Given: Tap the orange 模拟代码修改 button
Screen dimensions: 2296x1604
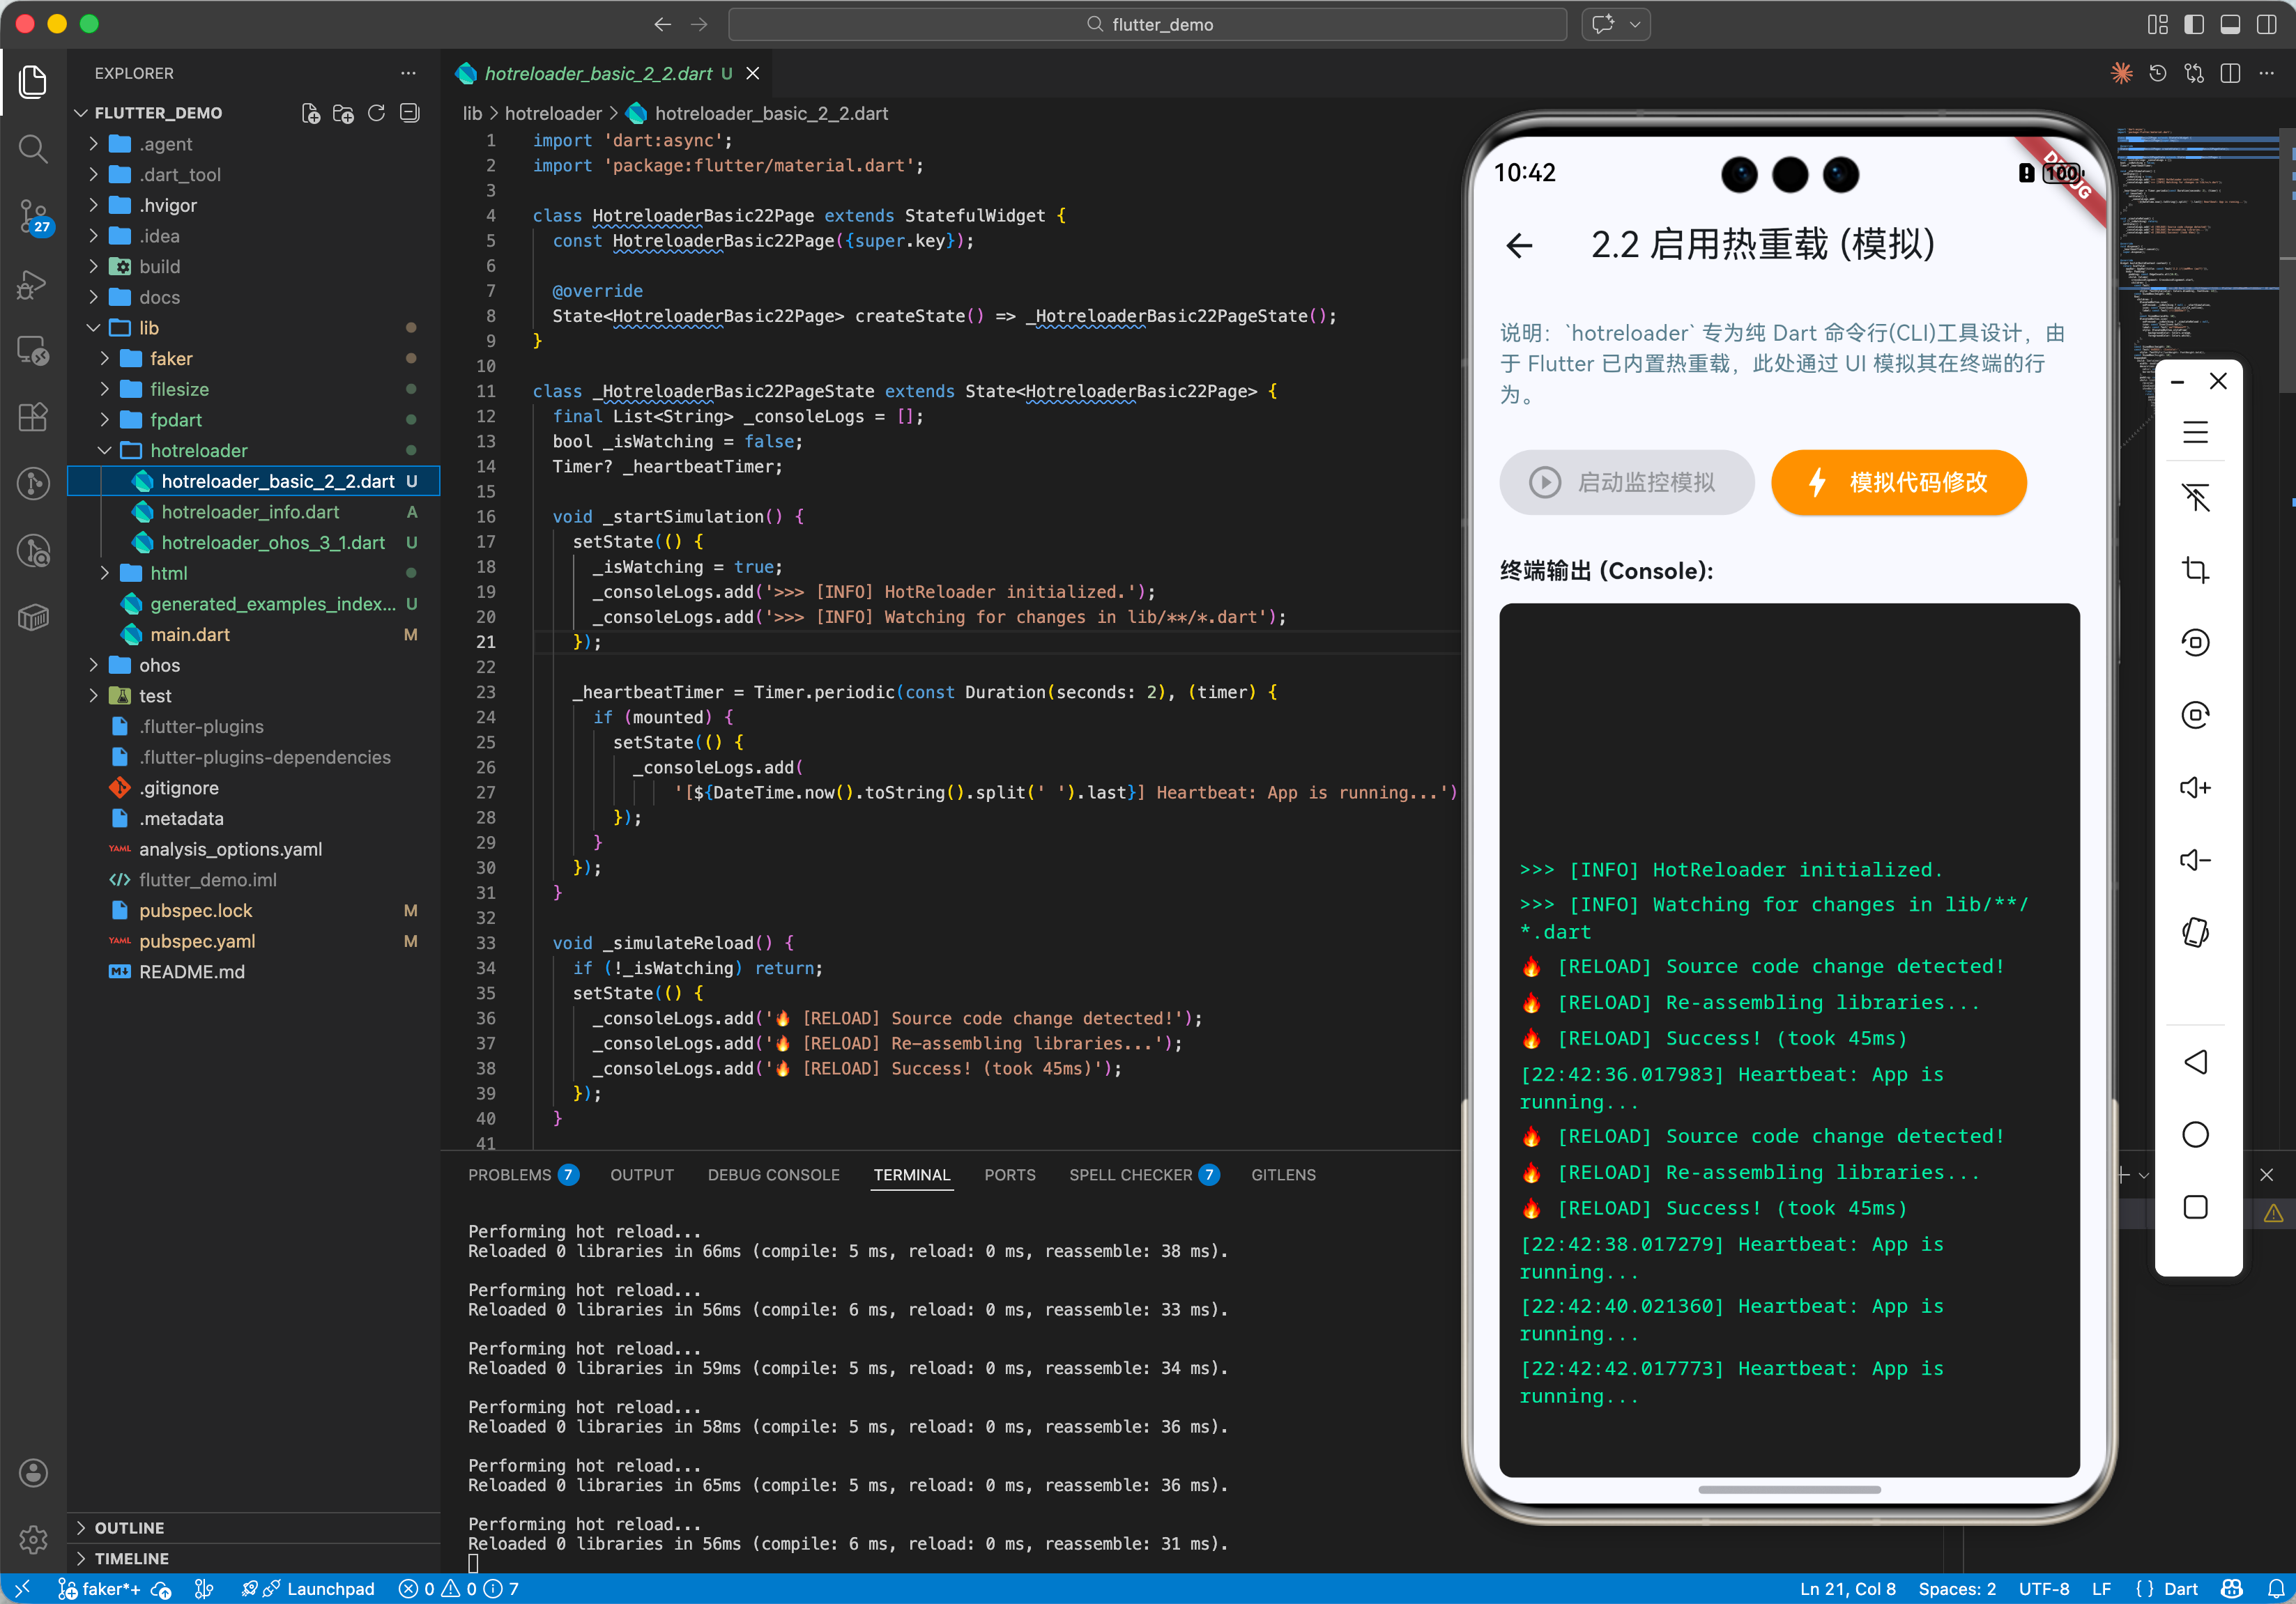Looking at the screenshot, I should [1898, 483].
